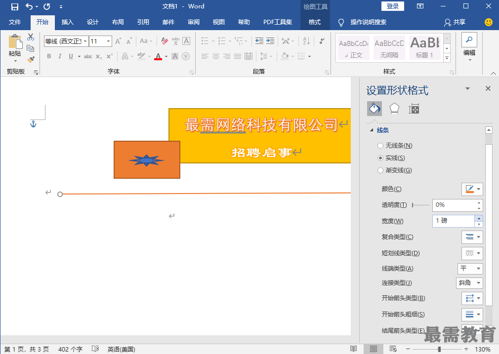499x354 pixels.
Task: Save the document with the floppy disk icon
Action: pos(15,6)
